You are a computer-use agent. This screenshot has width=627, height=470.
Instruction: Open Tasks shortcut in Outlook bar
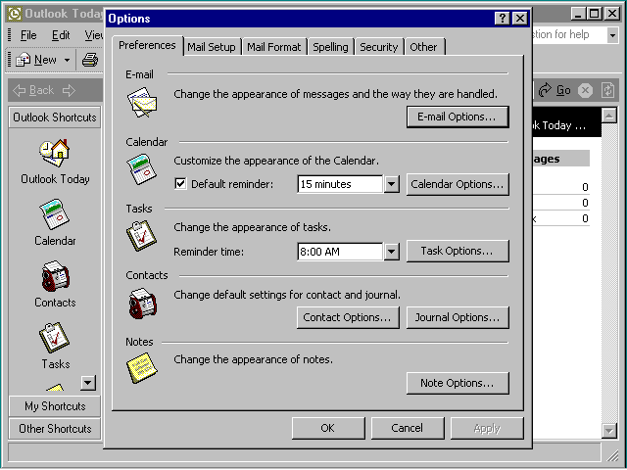click(55, 346)
